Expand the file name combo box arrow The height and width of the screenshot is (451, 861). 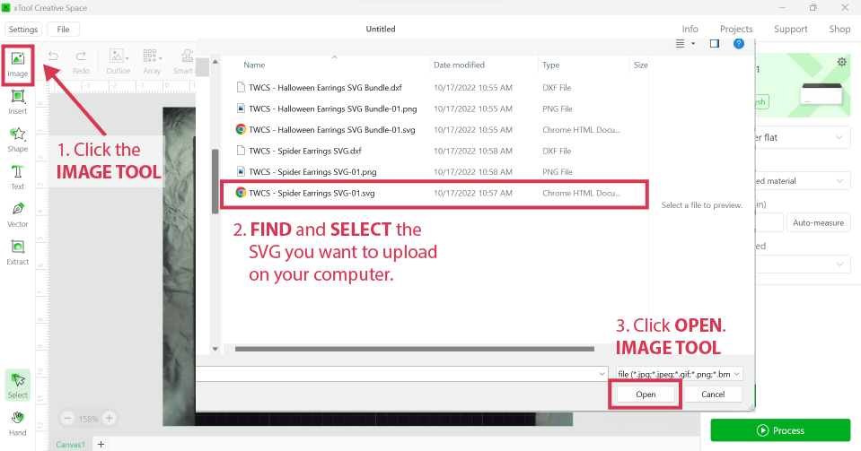(x=602, y=374)
